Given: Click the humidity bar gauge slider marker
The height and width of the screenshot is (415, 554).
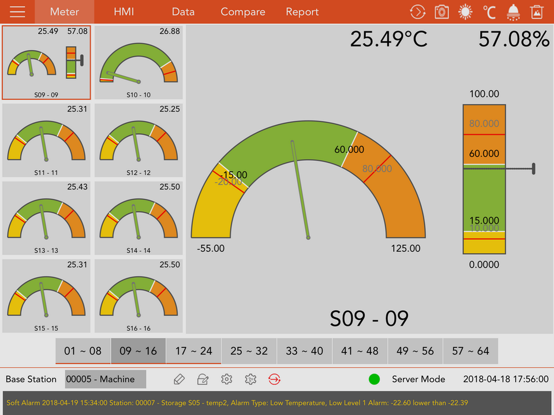Looking at the screenshot, I should tap(533, 168).
